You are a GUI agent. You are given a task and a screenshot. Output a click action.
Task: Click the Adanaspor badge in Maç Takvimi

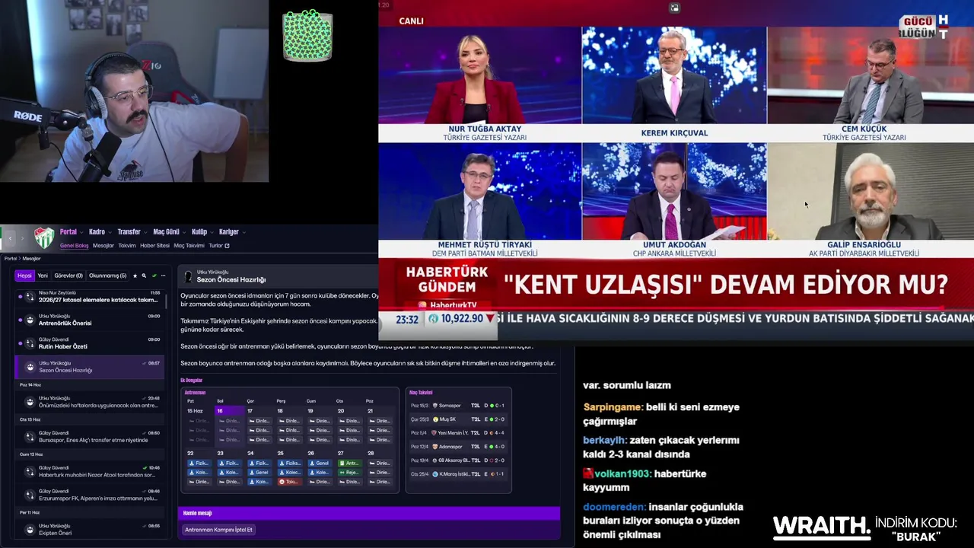tap(435, 447)
